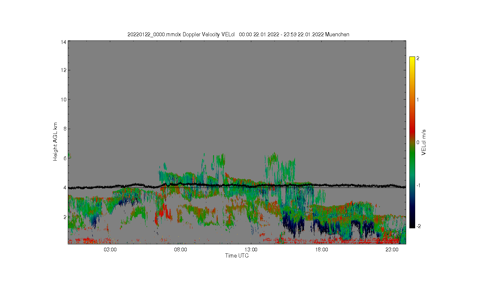Click the height axis label 12
Viewport: 482px width, 289px height.
click(x=64, y=70)
